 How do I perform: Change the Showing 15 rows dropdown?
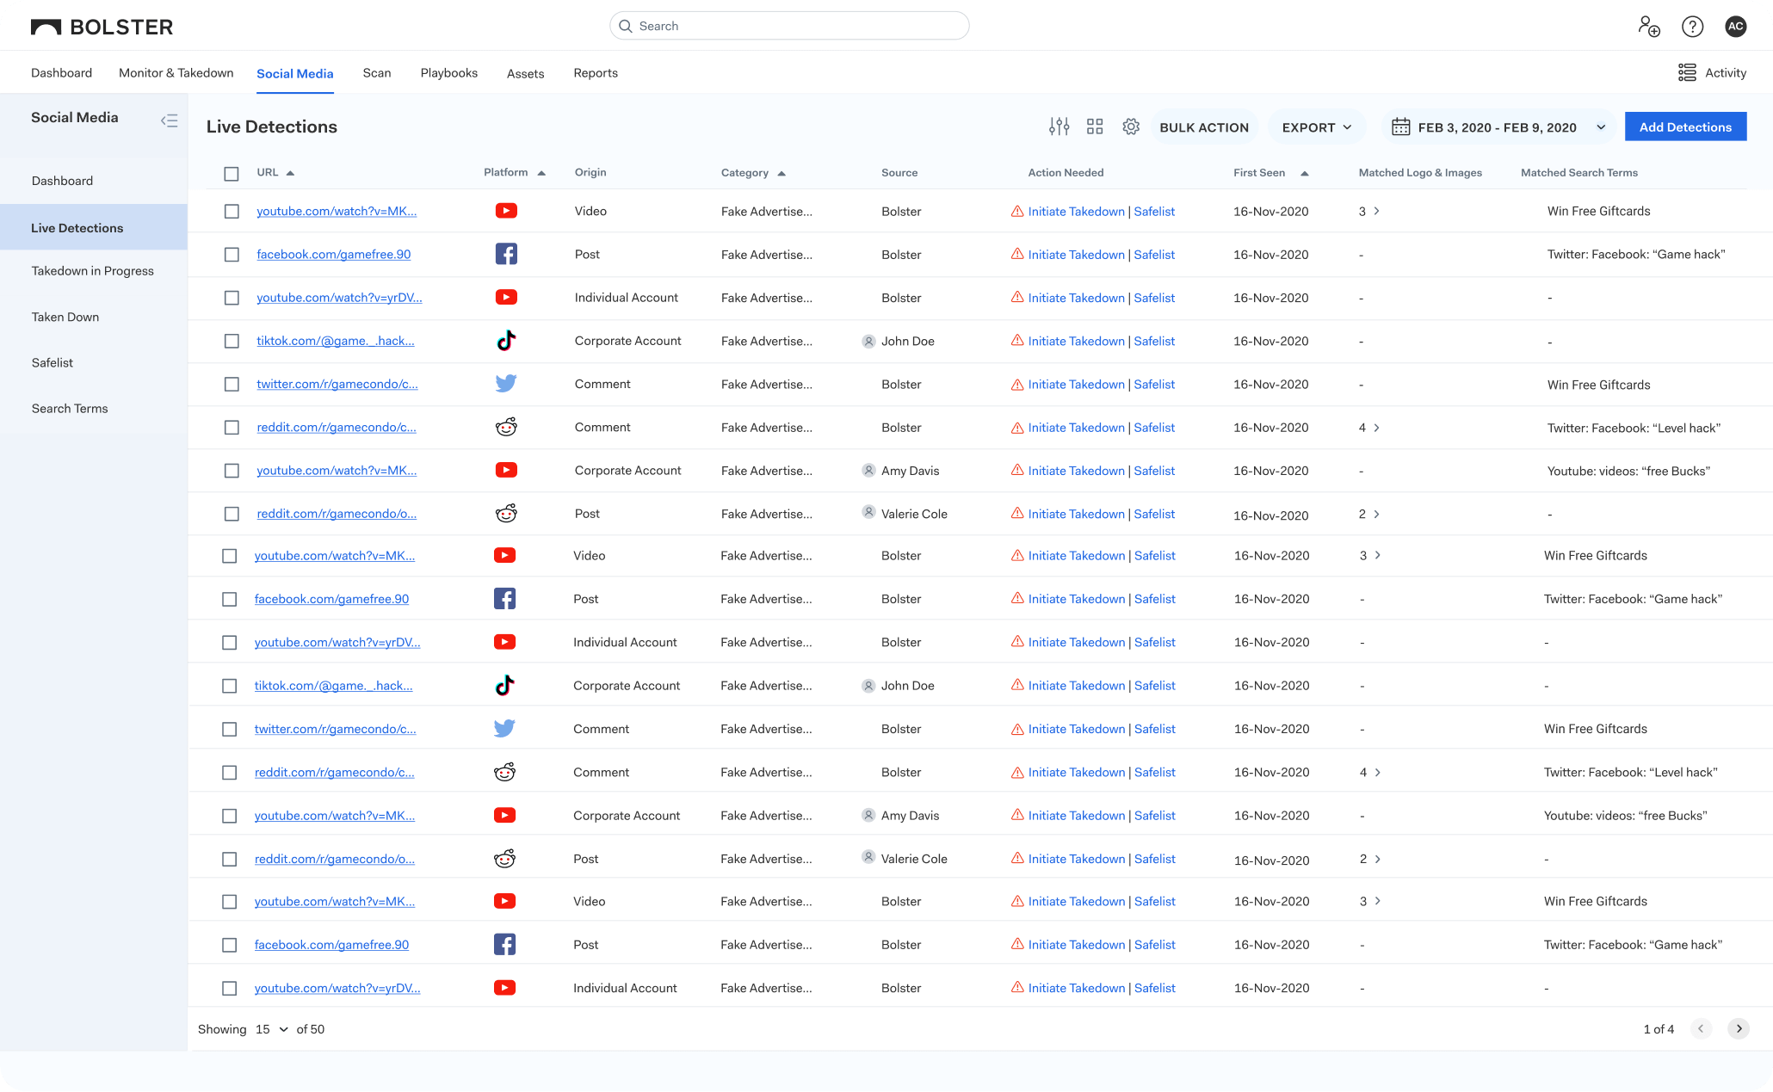271,1029
